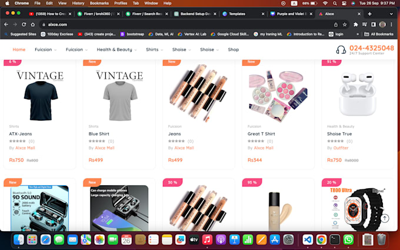The image size is (400, 250).
Task: Open the Great T Shirt product title
Action: [261, 134]
